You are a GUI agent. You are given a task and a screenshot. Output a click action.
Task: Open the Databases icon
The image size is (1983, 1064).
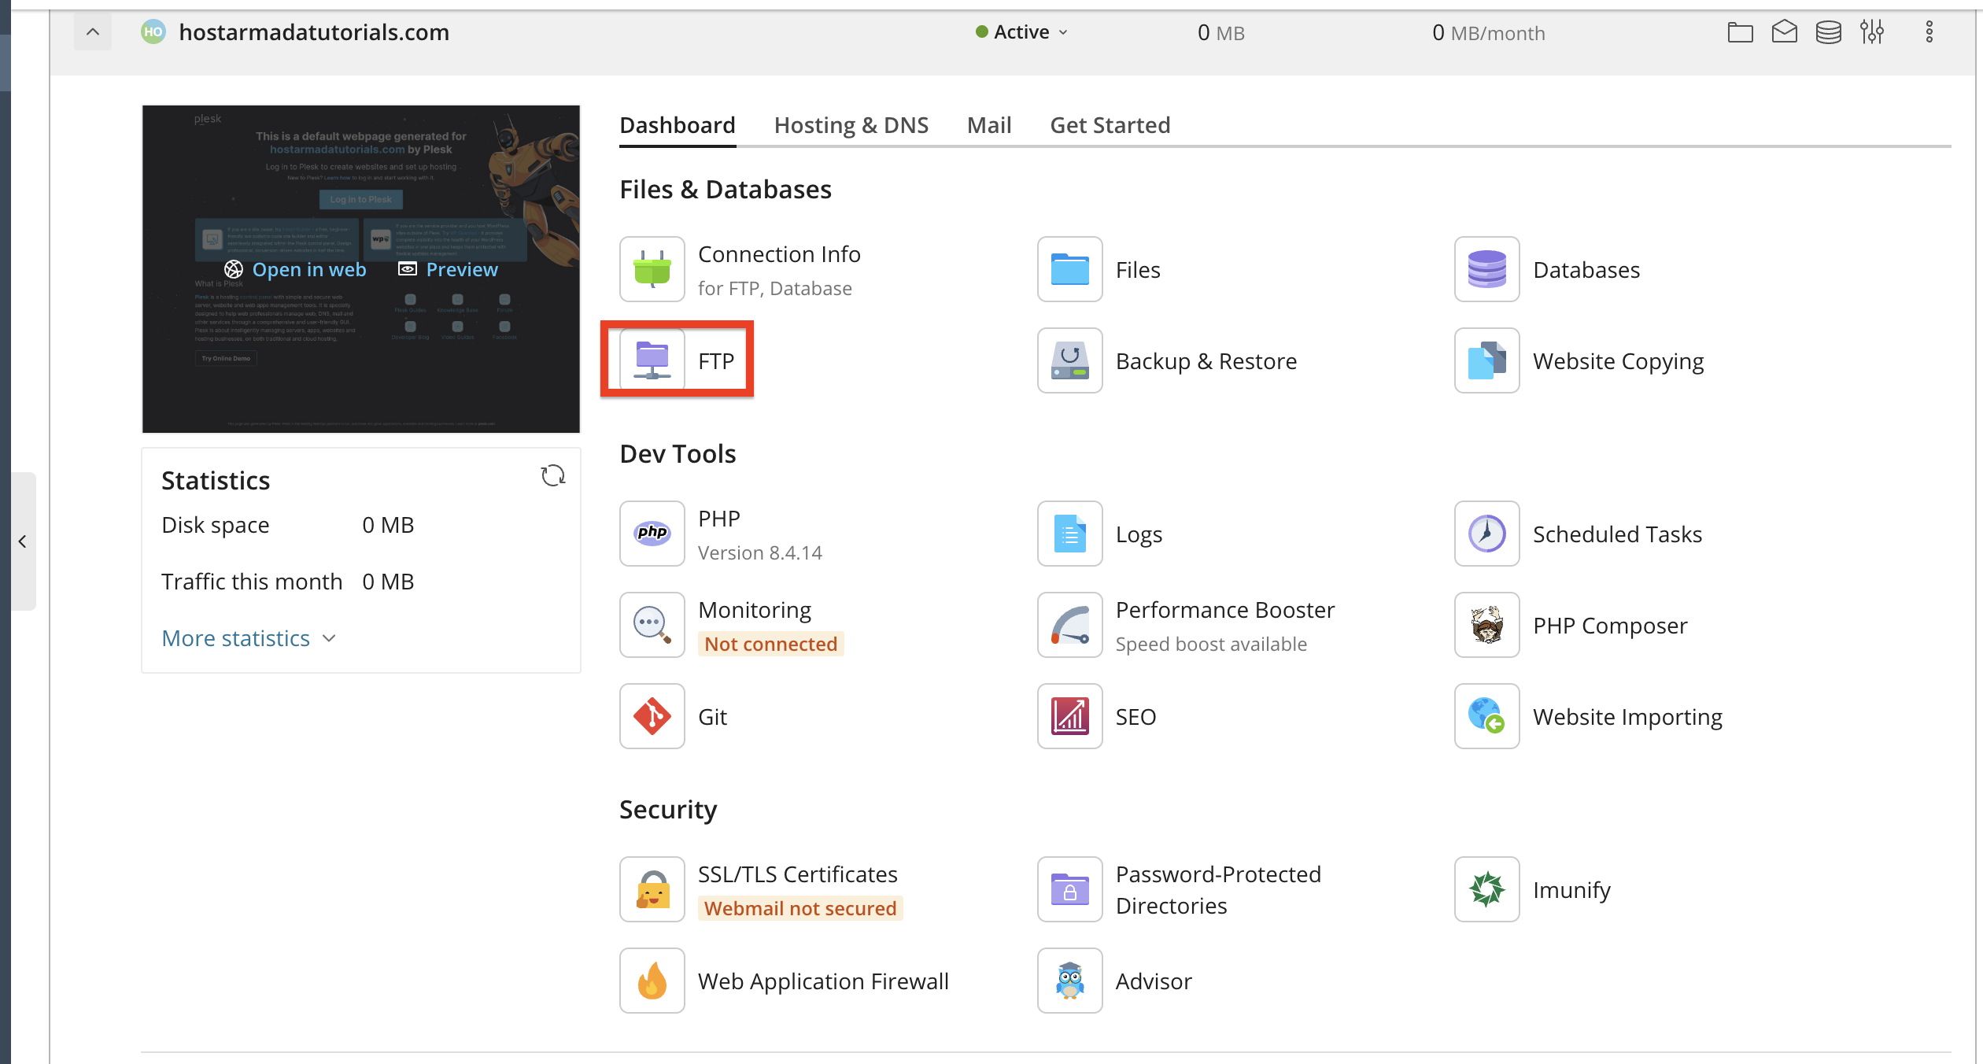pyautogui.click(x=1487, y=269)
